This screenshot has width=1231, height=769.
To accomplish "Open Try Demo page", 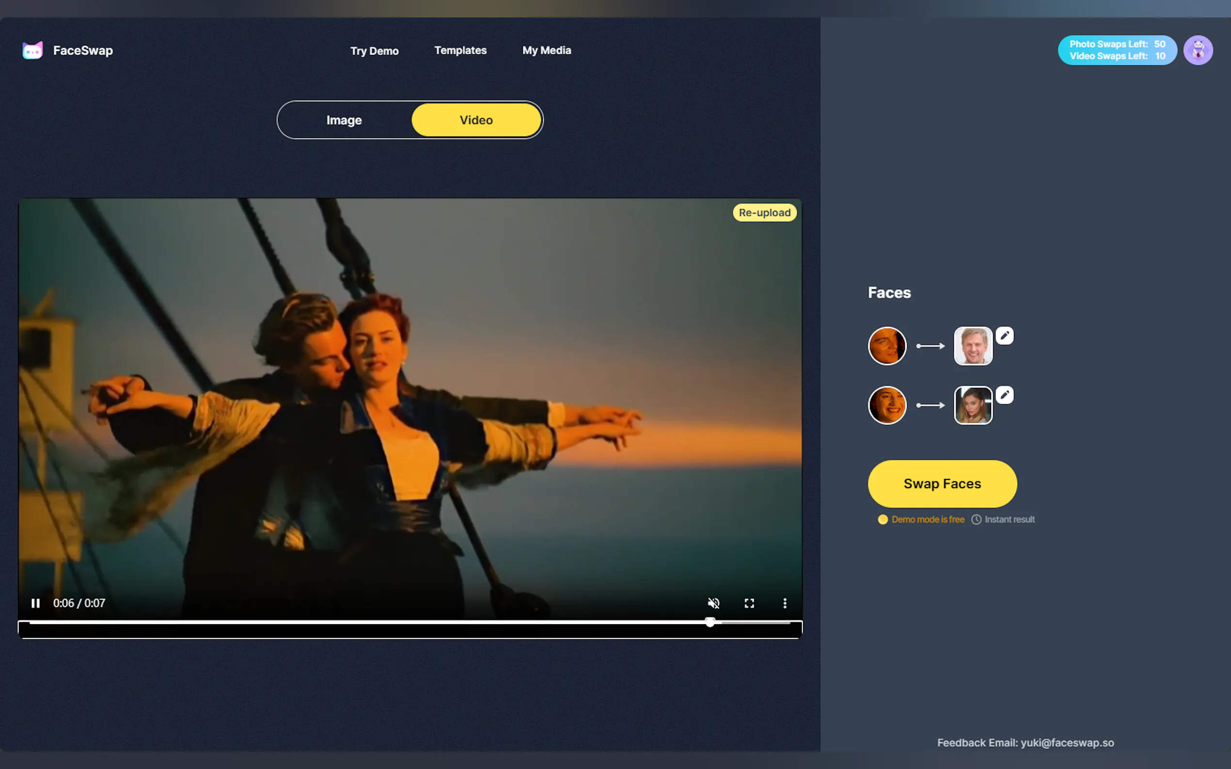I will point(374,51).
